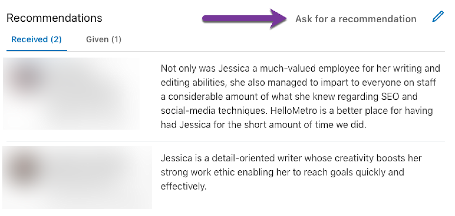Screen dimensions: 455x216
Task: Click the blue underline beneath Received tab
Action: 37,51
